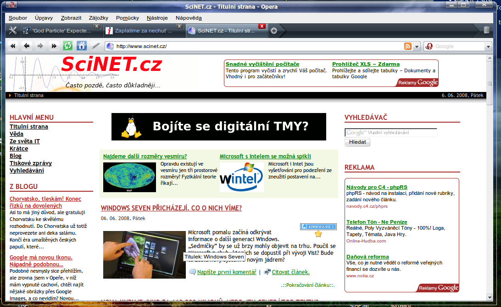
Task: Open the Věda menu link
Action: point(17,134)
